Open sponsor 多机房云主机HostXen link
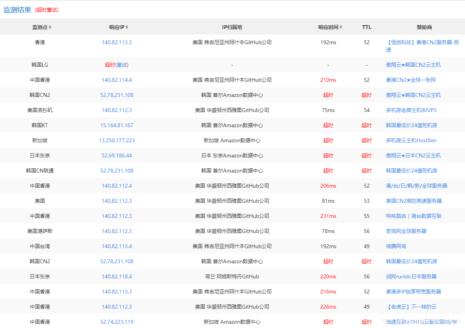This screenshot has width=465, height=328. click(411, 140)
